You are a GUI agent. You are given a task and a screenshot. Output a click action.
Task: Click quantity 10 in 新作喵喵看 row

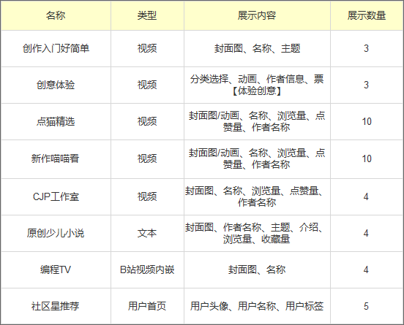click(367, 159)
